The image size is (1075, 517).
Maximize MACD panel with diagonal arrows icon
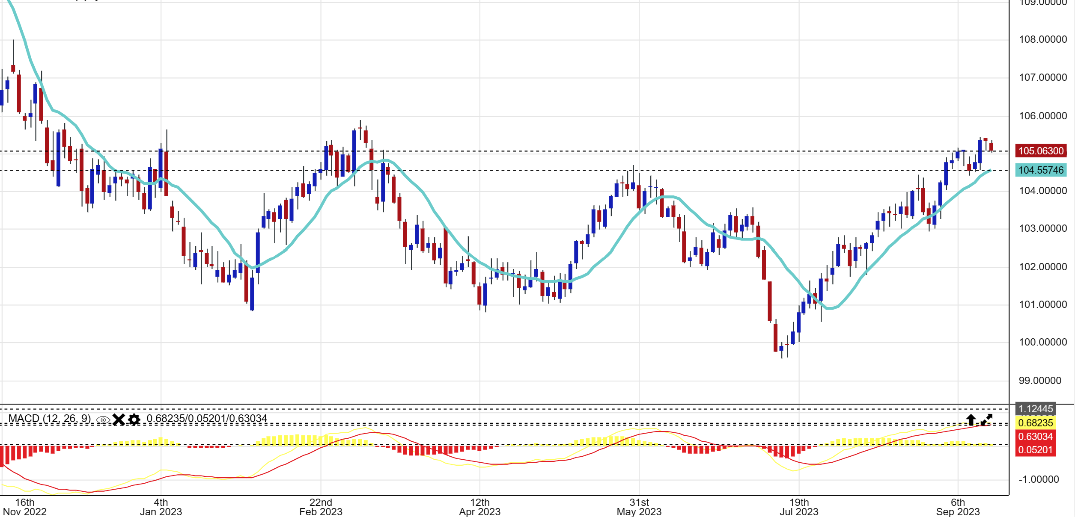coord(986,420)
